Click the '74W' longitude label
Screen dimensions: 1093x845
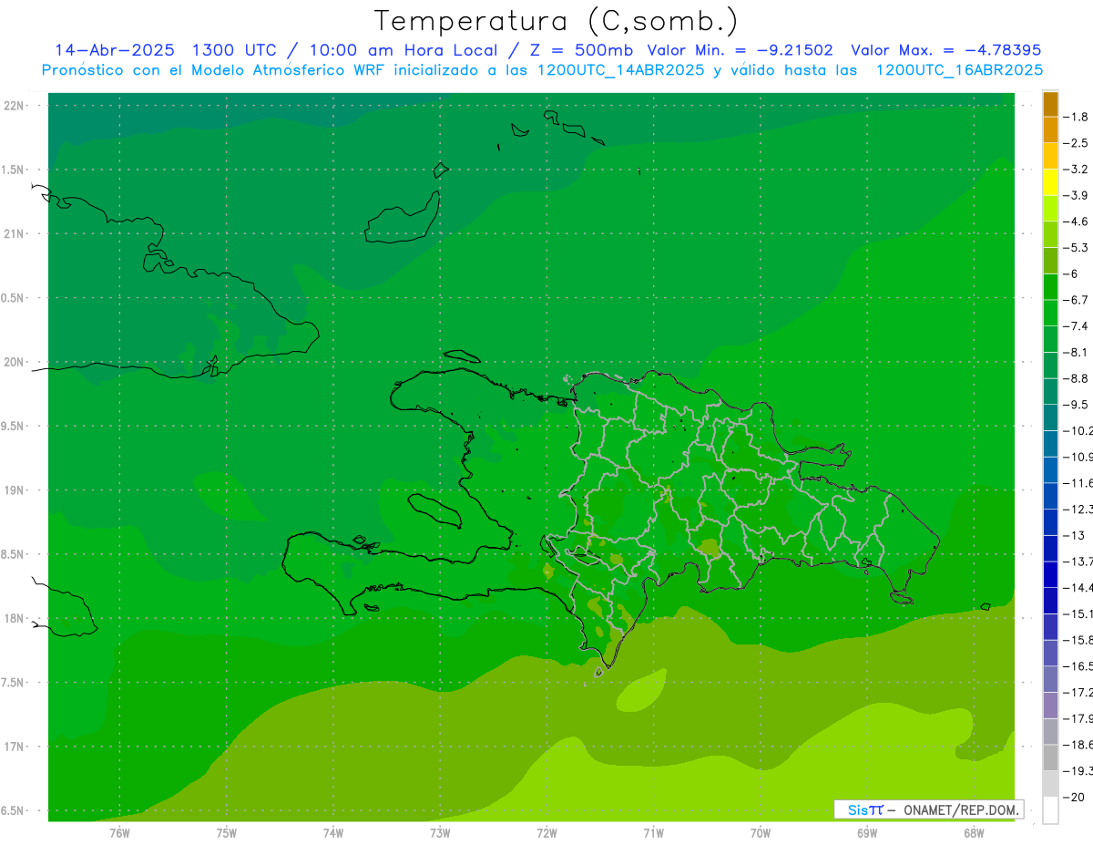coord(333,832)
